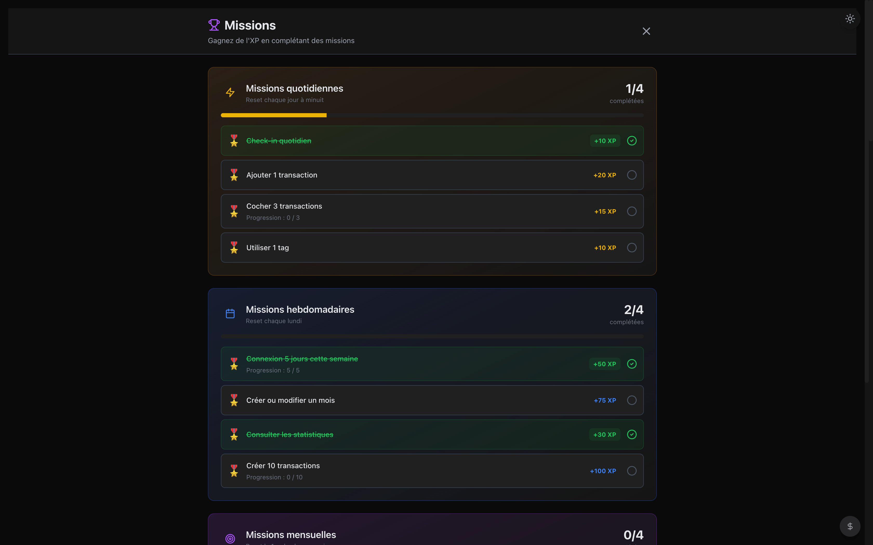
Task: Open the dollar sign floating button
Action: tap(850, 526)
